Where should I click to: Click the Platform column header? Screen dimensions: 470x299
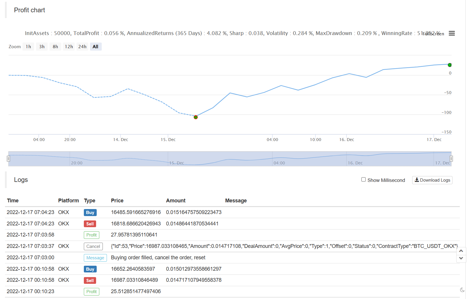tap(68, 201)
